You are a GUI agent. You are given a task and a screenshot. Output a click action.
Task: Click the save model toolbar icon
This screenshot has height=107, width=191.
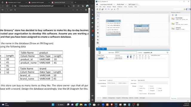tap(102, 9)
